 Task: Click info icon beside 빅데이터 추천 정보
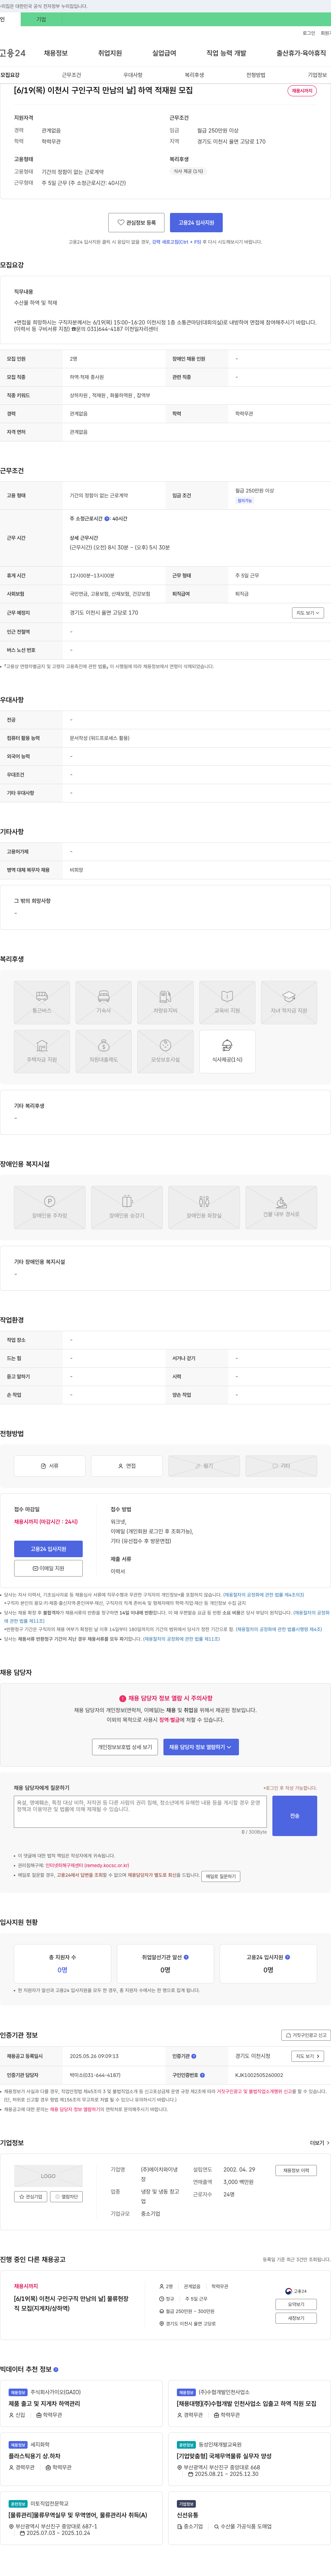click(56, 2369)
